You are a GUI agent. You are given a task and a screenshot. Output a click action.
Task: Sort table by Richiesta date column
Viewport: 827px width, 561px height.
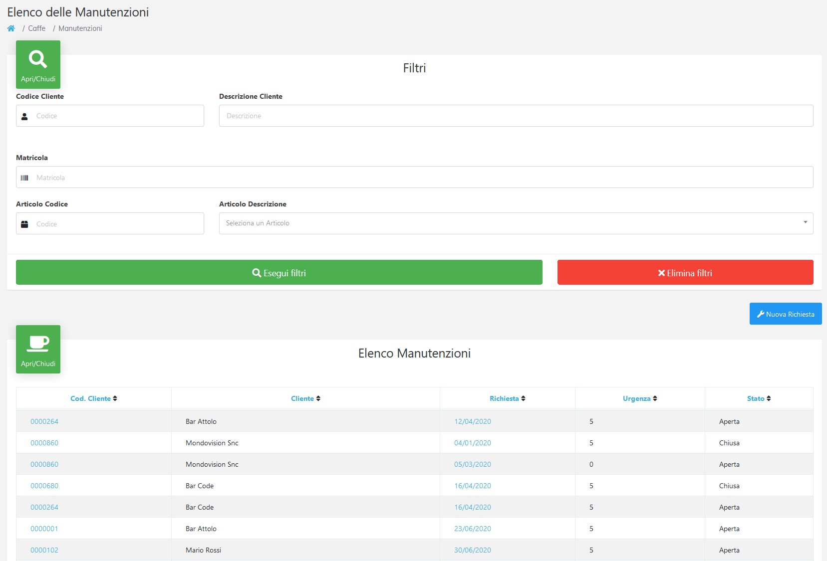[x=507, y=398]
